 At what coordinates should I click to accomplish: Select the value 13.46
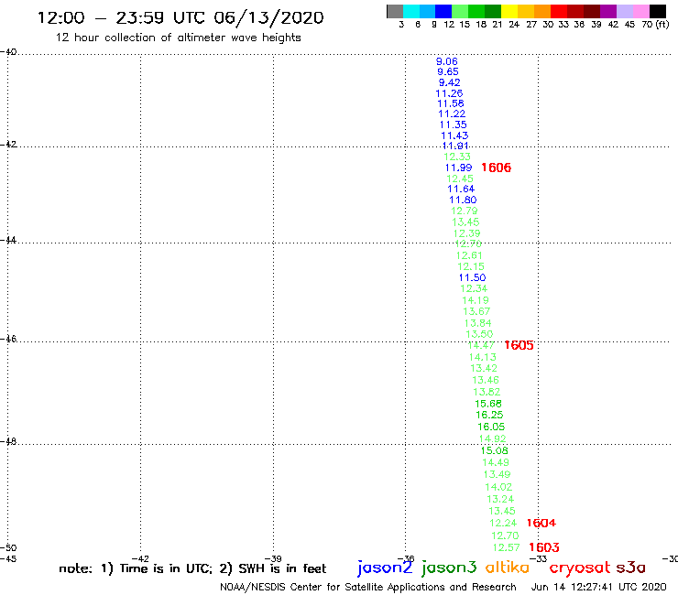[486, 380]
